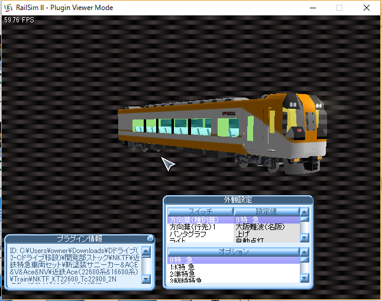Click scrollbar thumb in switch list
The height and width of the screenshot is (301, 382).
305,219
